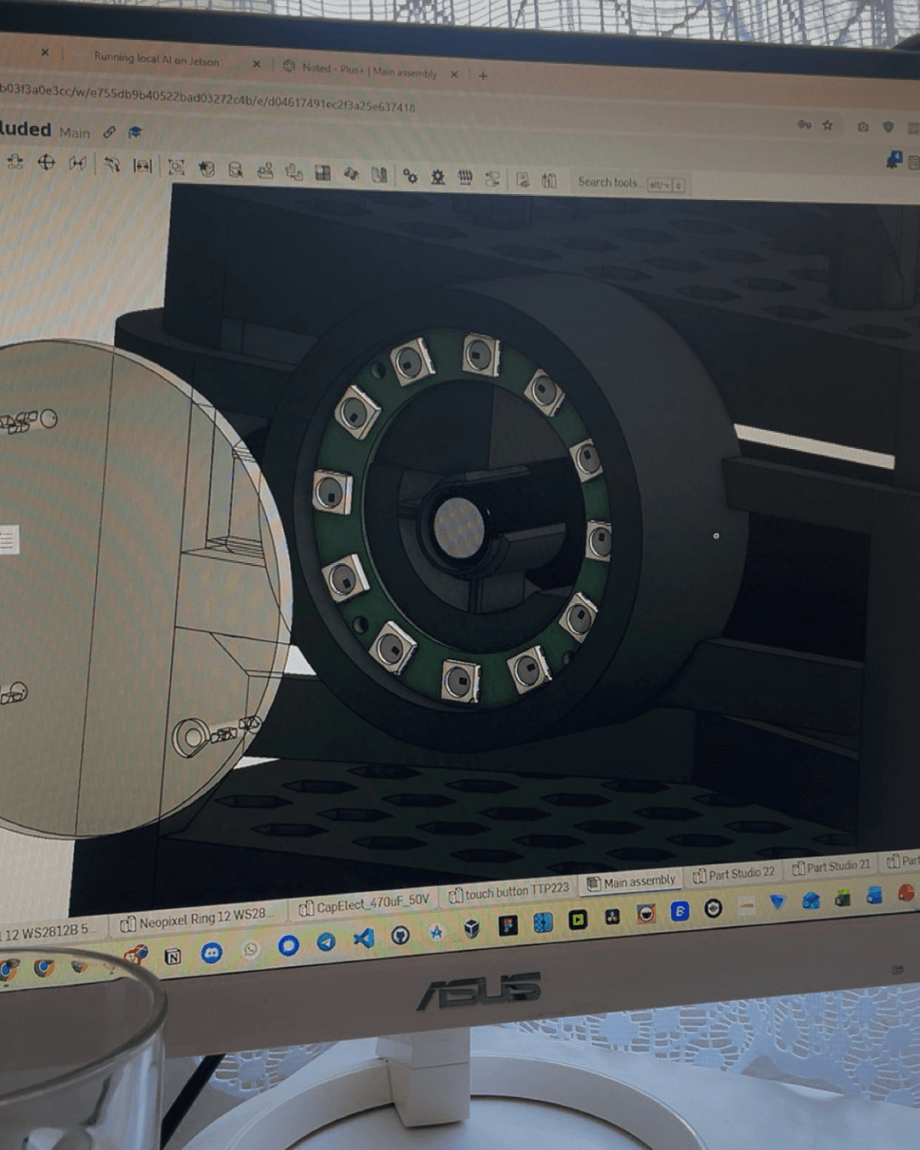Switch to the touch button TTP223 tab

point(509,892)
